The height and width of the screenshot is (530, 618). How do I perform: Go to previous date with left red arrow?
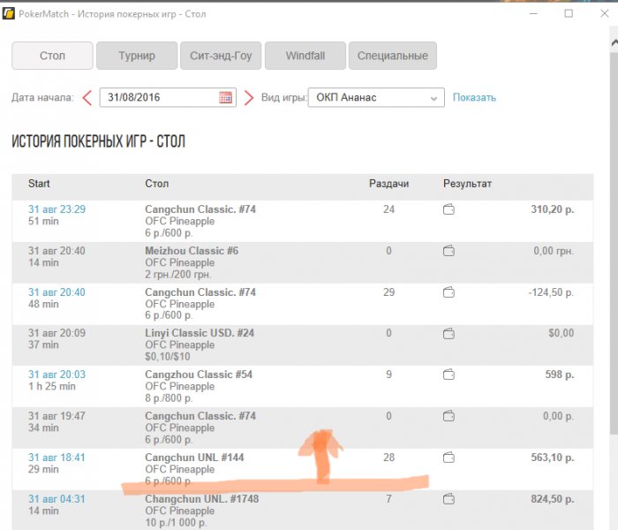87,97
